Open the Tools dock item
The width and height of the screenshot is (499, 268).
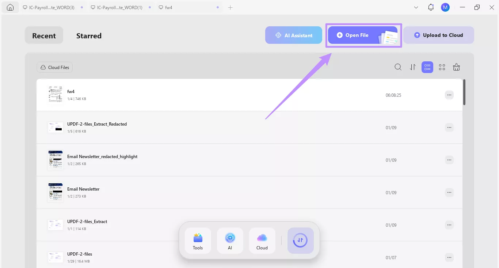coord(198,241)
